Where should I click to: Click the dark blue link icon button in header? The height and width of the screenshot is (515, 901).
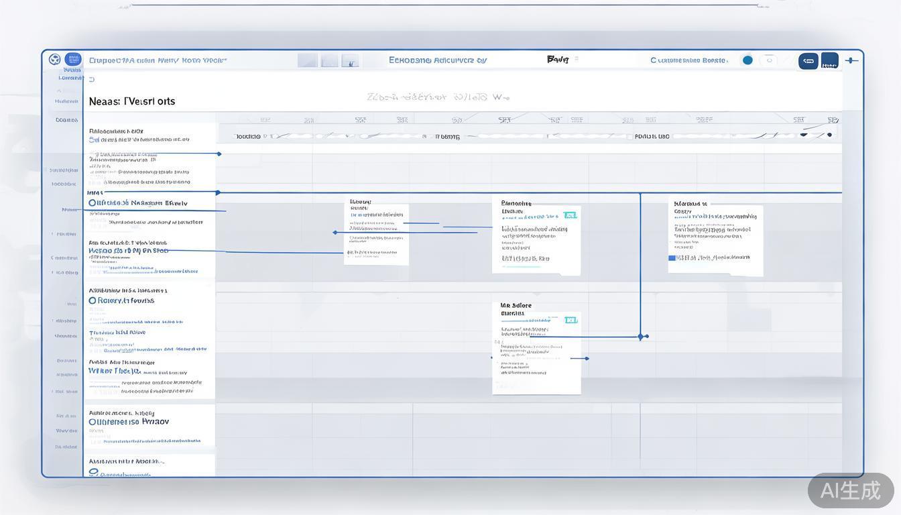[808, 61]
